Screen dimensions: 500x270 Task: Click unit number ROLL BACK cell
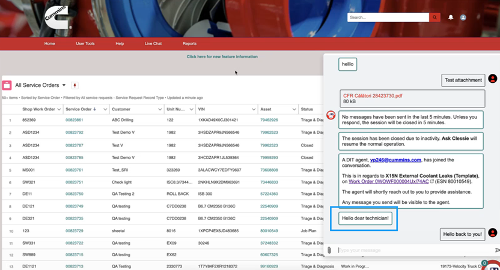(x=178, y=194)
